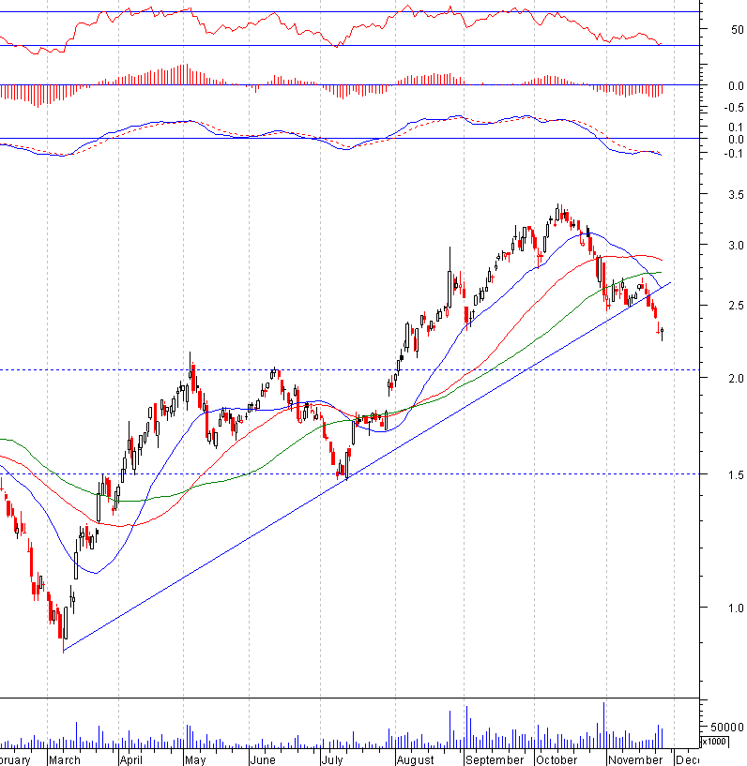The width and height of the screenshot is (747, 766).
Task: Select the 2.5 price level label
Action: tap(736, 306)
